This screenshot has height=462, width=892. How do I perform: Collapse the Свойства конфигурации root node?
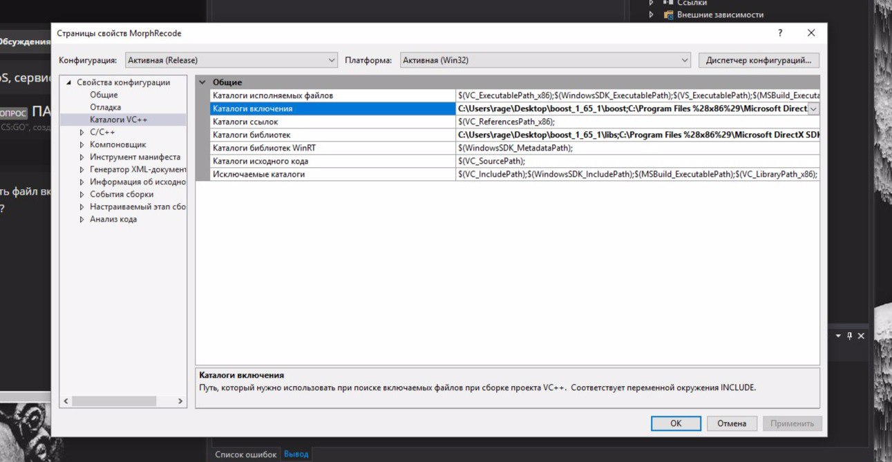68,83
